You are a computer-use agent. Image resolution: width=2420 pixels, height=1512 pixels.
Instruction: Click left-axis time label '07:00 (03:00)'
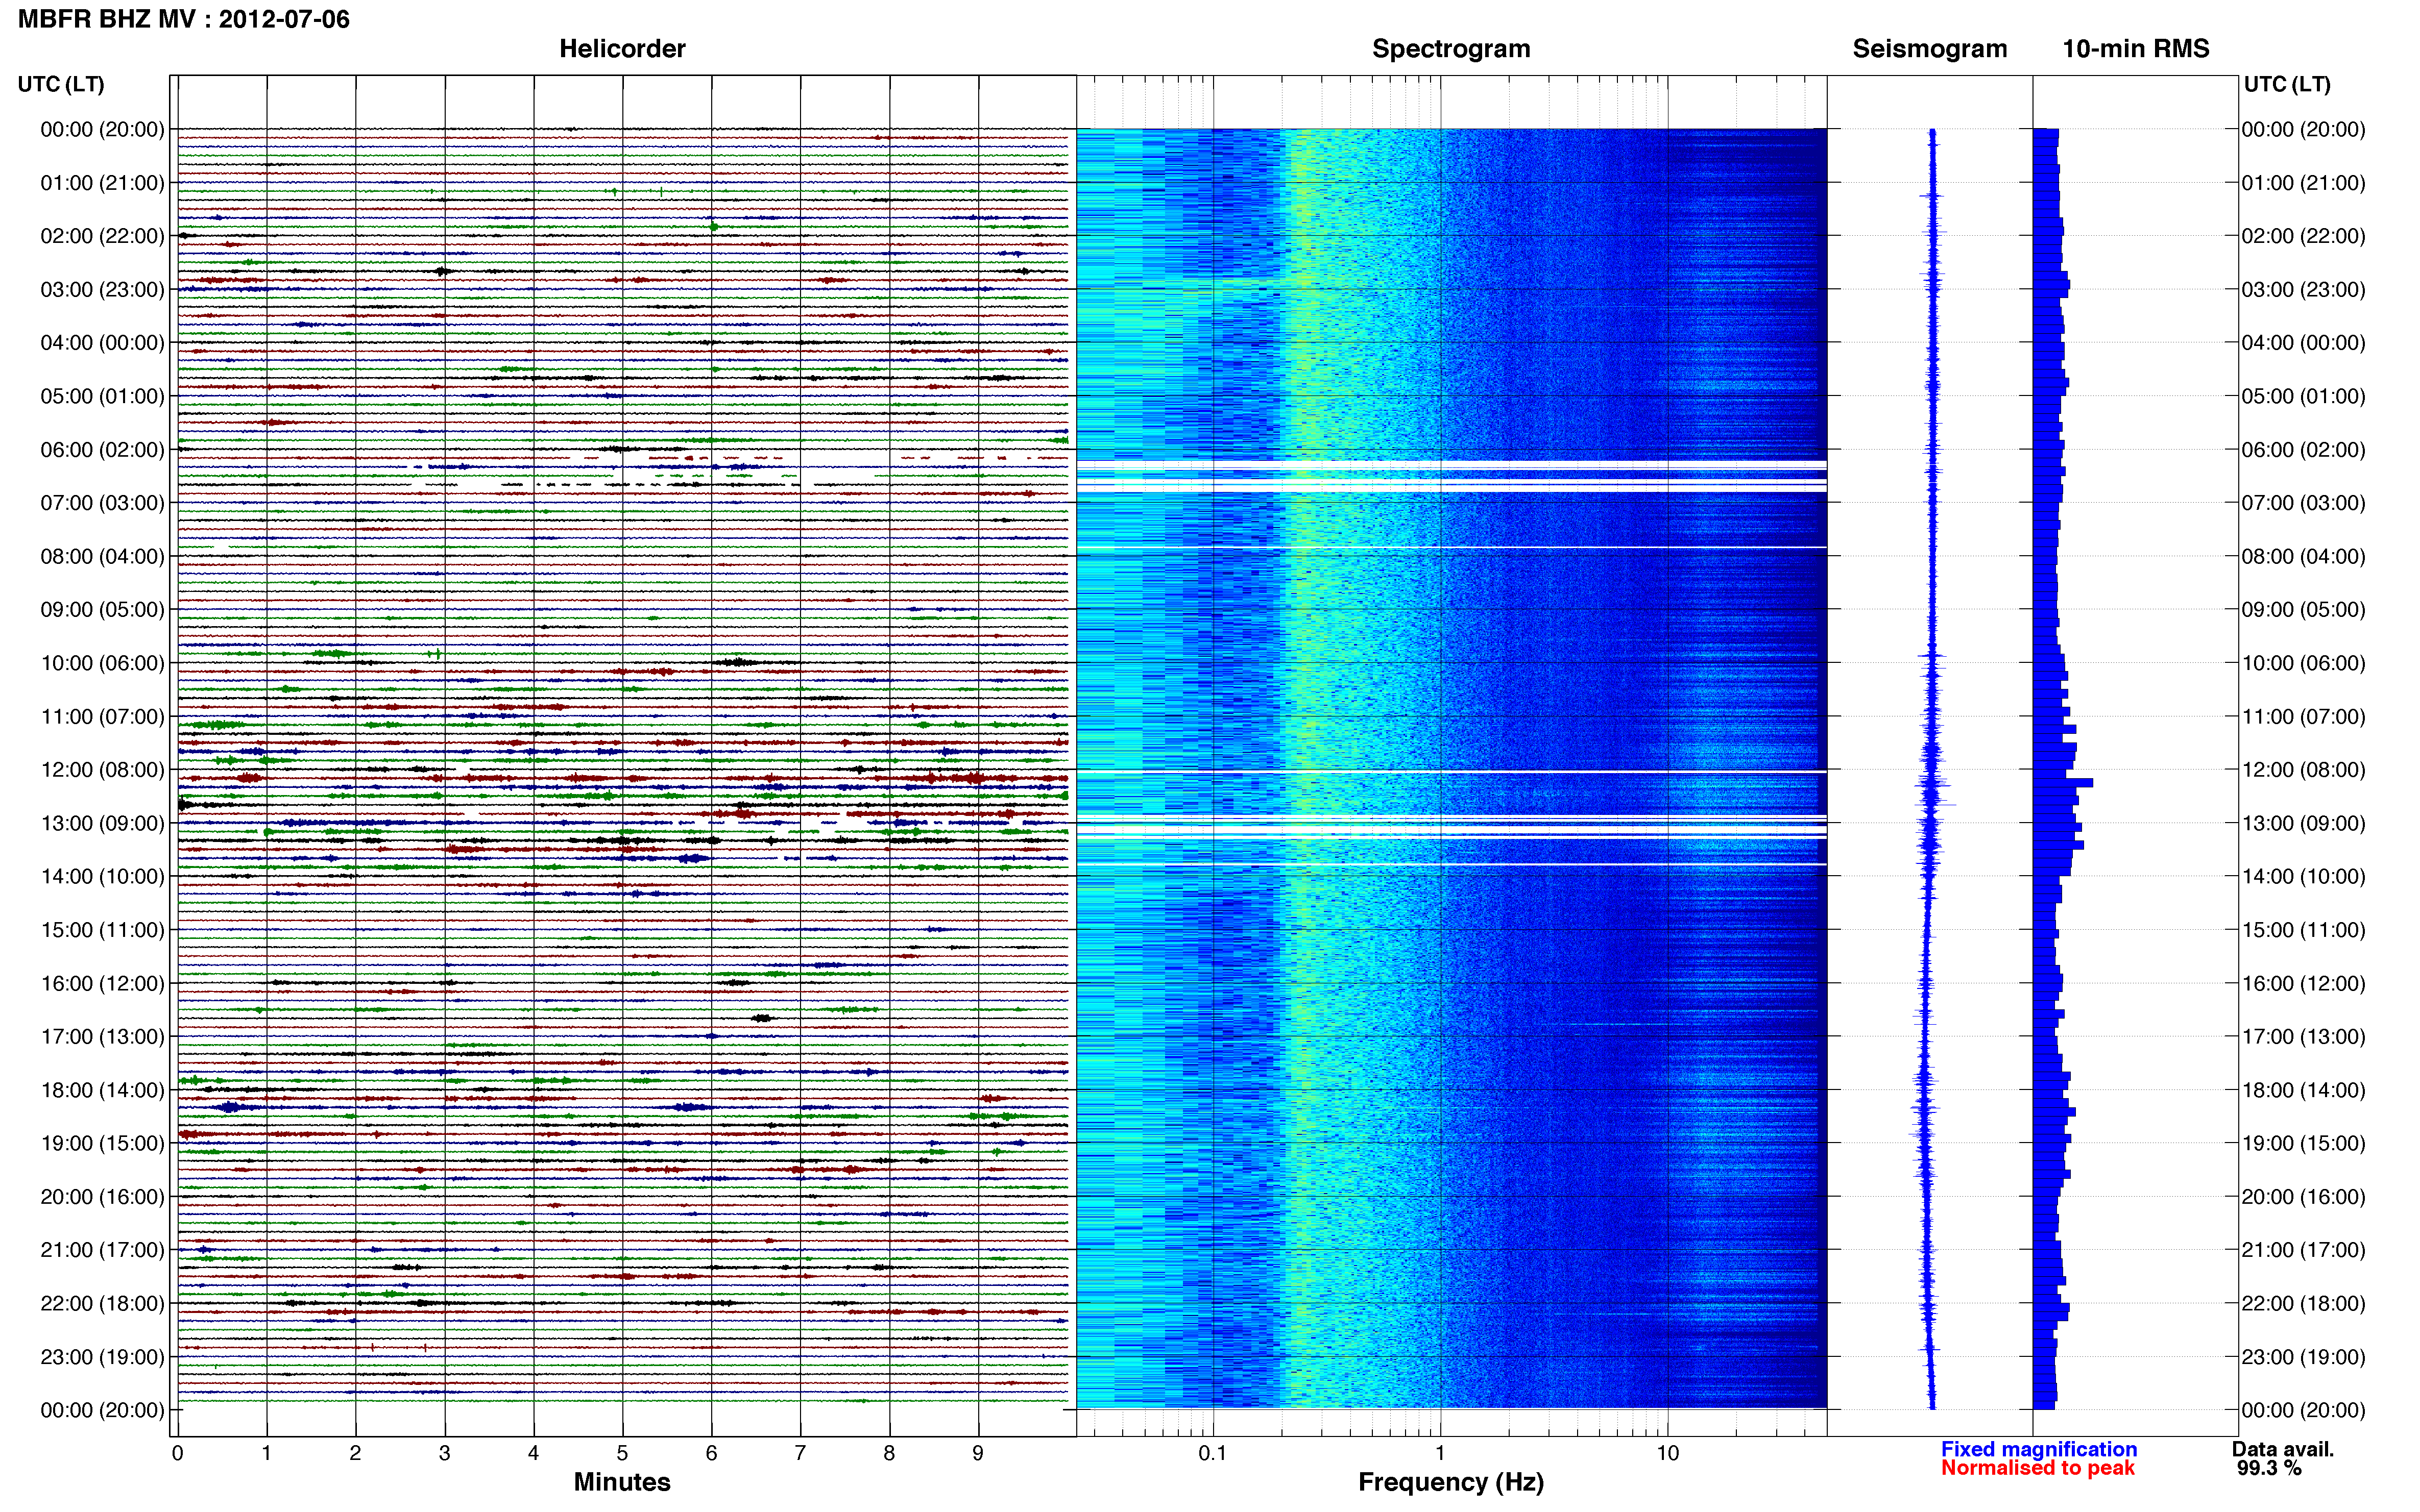102,503
